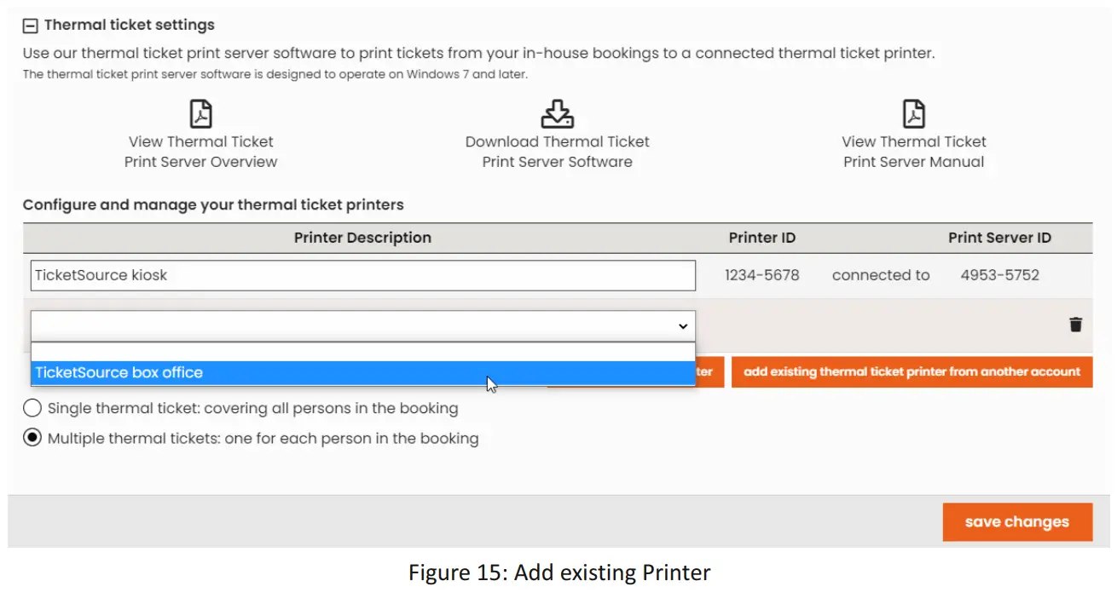Open the empty printer selection dropdown
Screen dimensions: 1117x604
coord(363,325)
